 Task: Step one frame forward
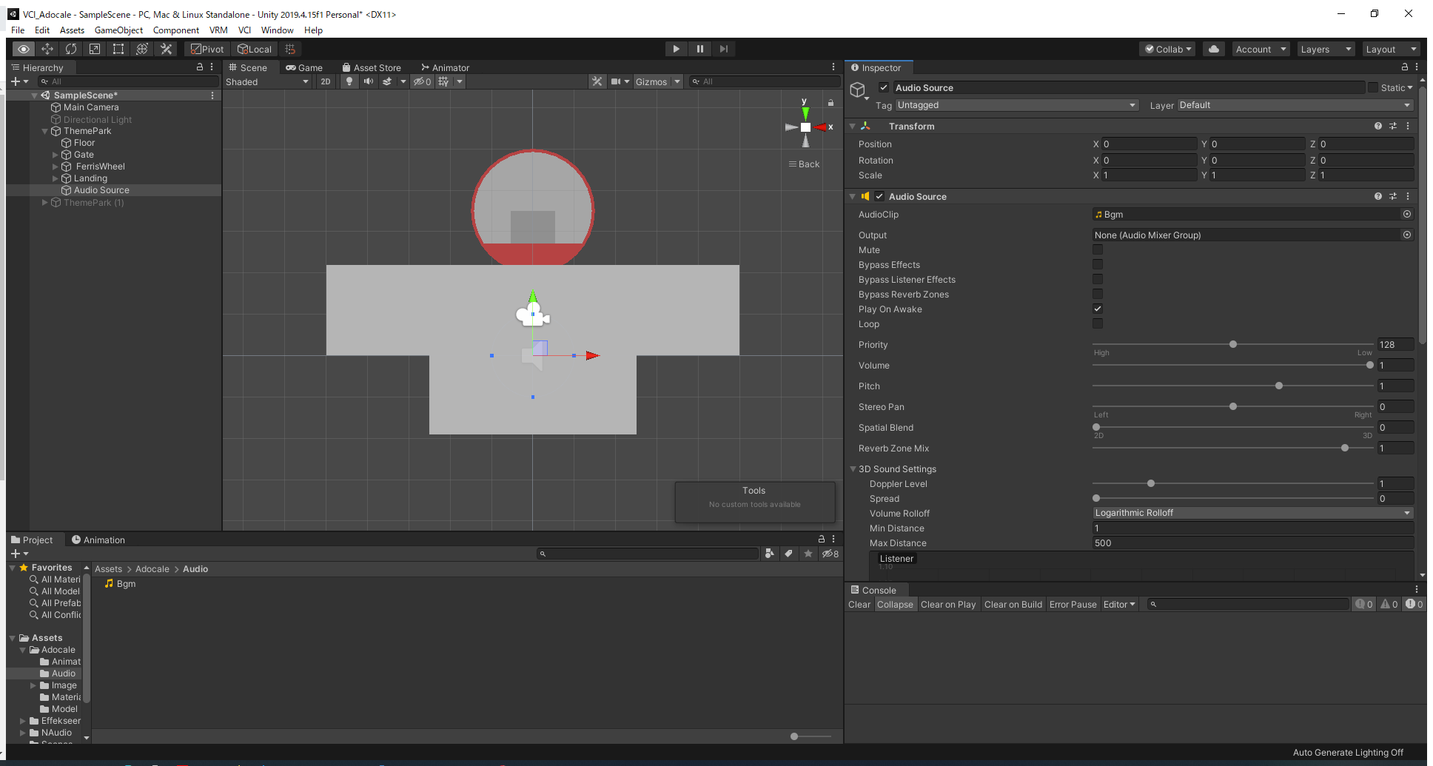(x=723, y=49)
